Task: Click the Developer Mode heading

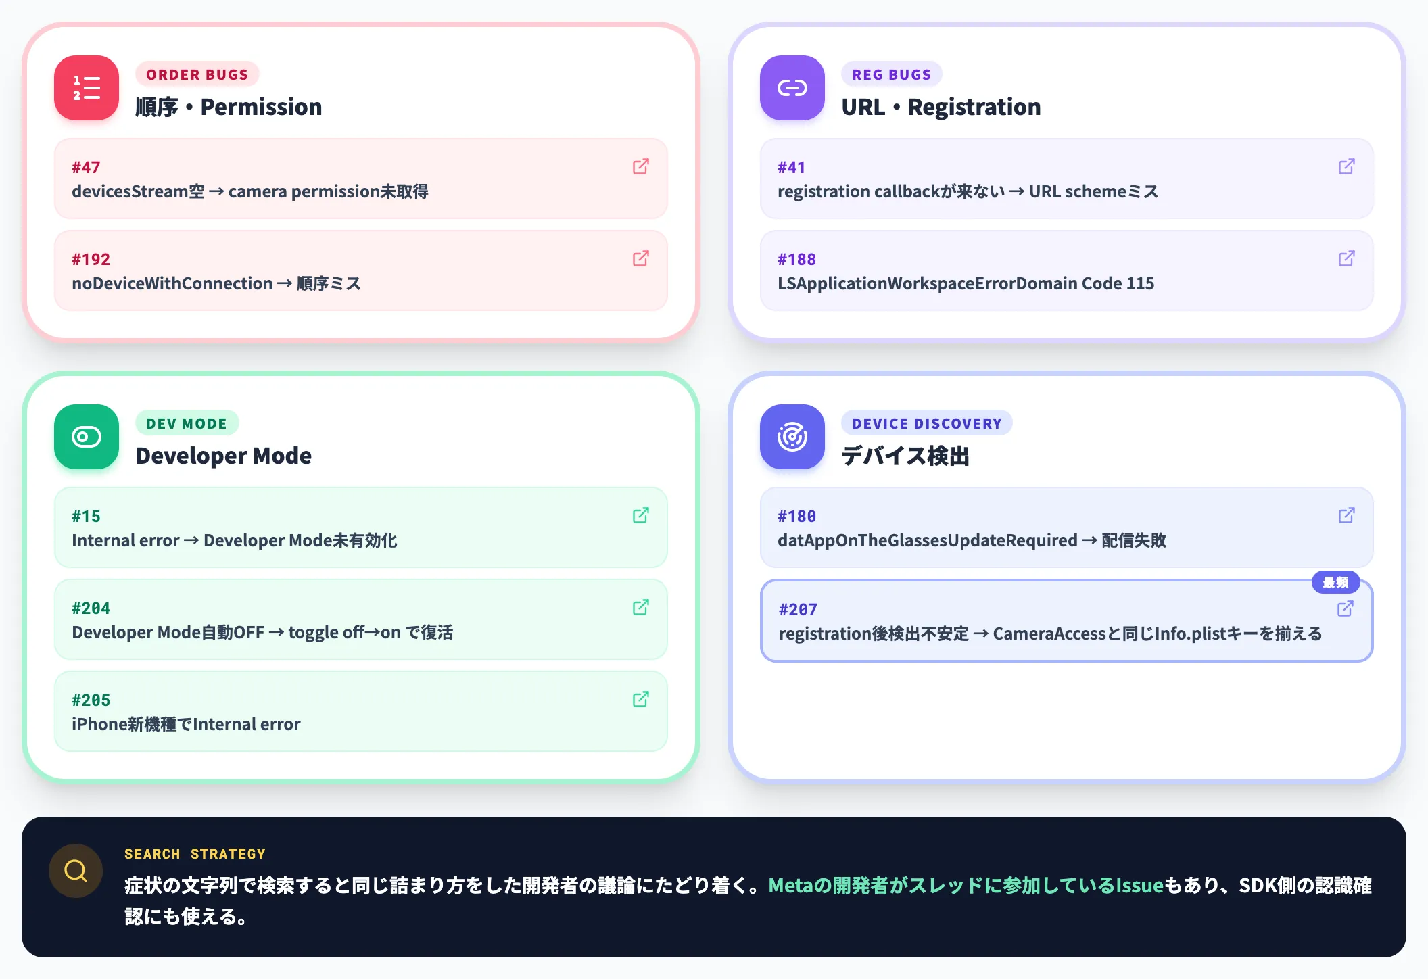Action: coord(224,456)
